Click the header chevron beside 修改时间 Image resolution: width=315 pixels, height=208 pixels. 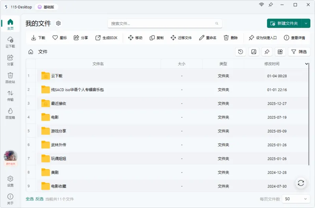point(307,64)
